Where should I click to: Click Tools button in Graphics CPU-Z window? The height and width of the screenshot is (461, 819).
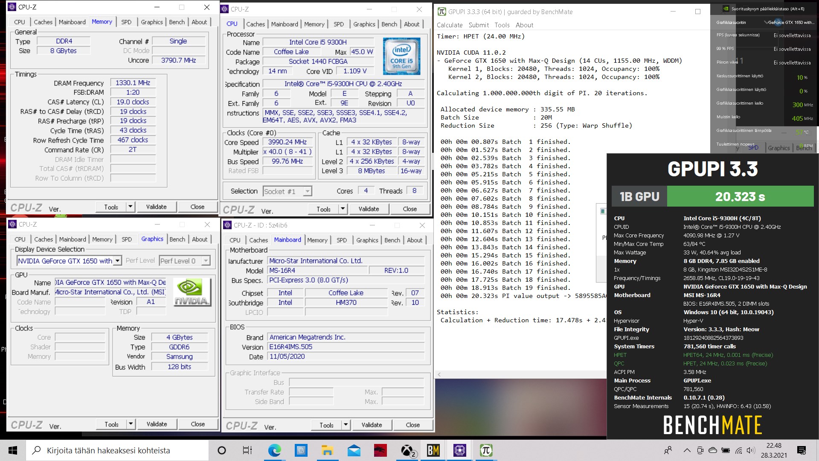click(x=112, y=424)
